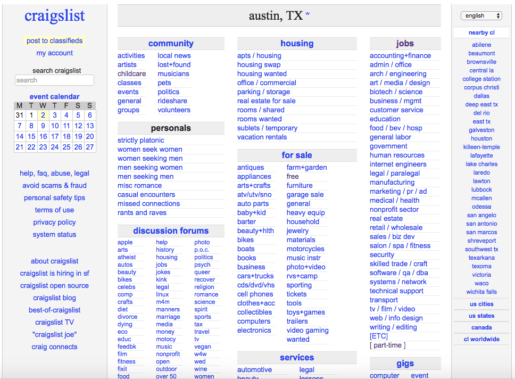515x379 pixels.
Task: Browse garage sale listings
Action: [305, 195]
